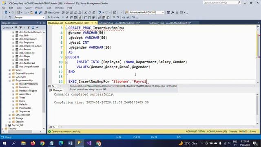Collapse the Programmability folder node

tap(10, 80)
